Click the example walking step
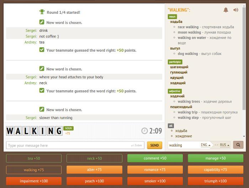249x188 pixels. point(188,118)
